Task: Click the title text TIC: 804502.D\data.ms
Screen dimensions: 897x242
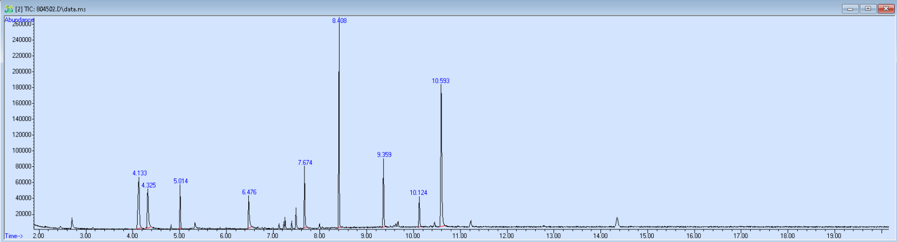Action: 56,9
